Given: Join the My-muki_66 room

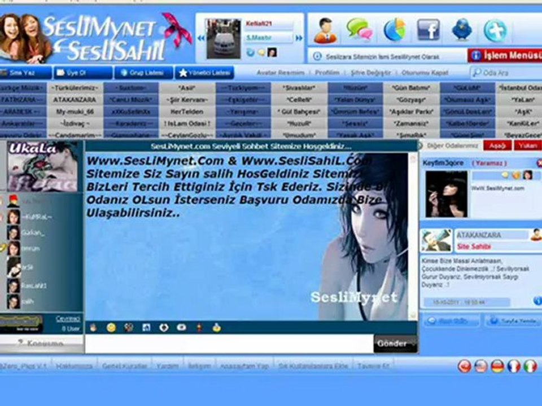Looking at the screenshot, I should 75,112.
